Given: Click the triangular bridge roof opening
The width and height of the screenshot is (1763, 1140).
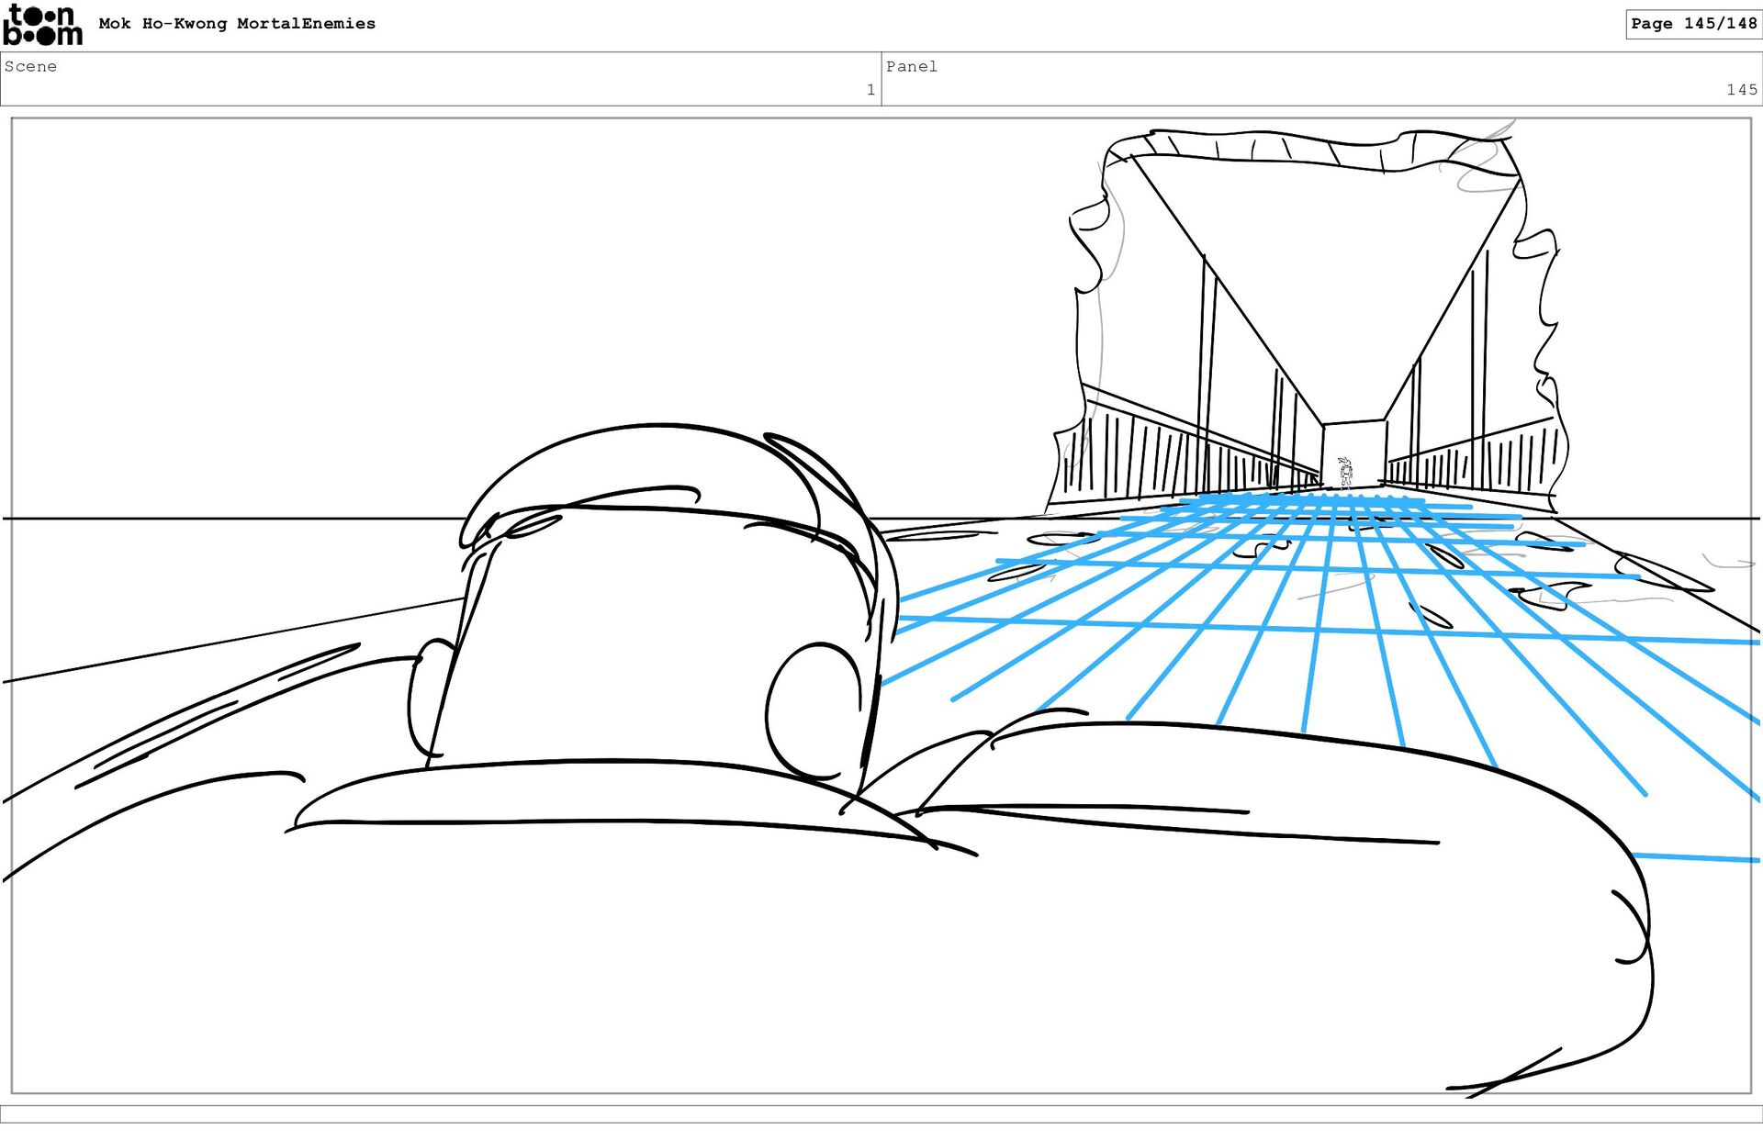Looking at the screenshot, I should (x=1322, y=248).
